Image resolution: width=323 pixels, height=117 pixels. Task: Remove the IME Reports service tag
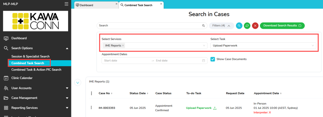123,45
